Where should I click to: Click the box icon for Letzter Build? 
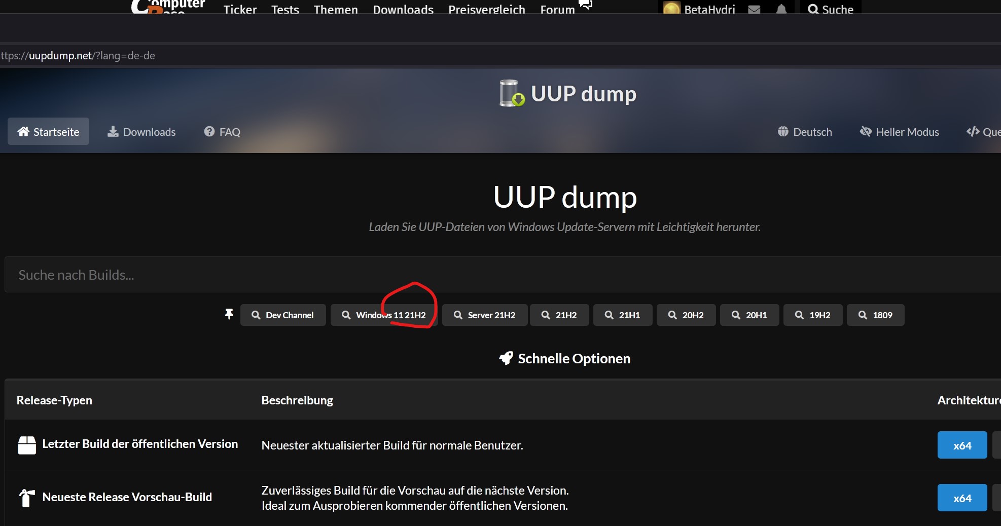(x=27, y=445)
